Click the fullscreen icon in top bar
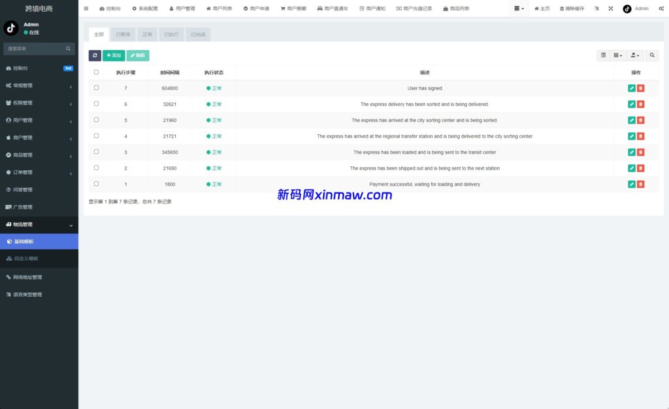The image size is (669, 409). tap(610, 9)
